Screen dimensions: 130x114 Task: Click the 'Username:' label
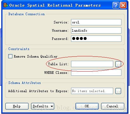tap(60, 30)
